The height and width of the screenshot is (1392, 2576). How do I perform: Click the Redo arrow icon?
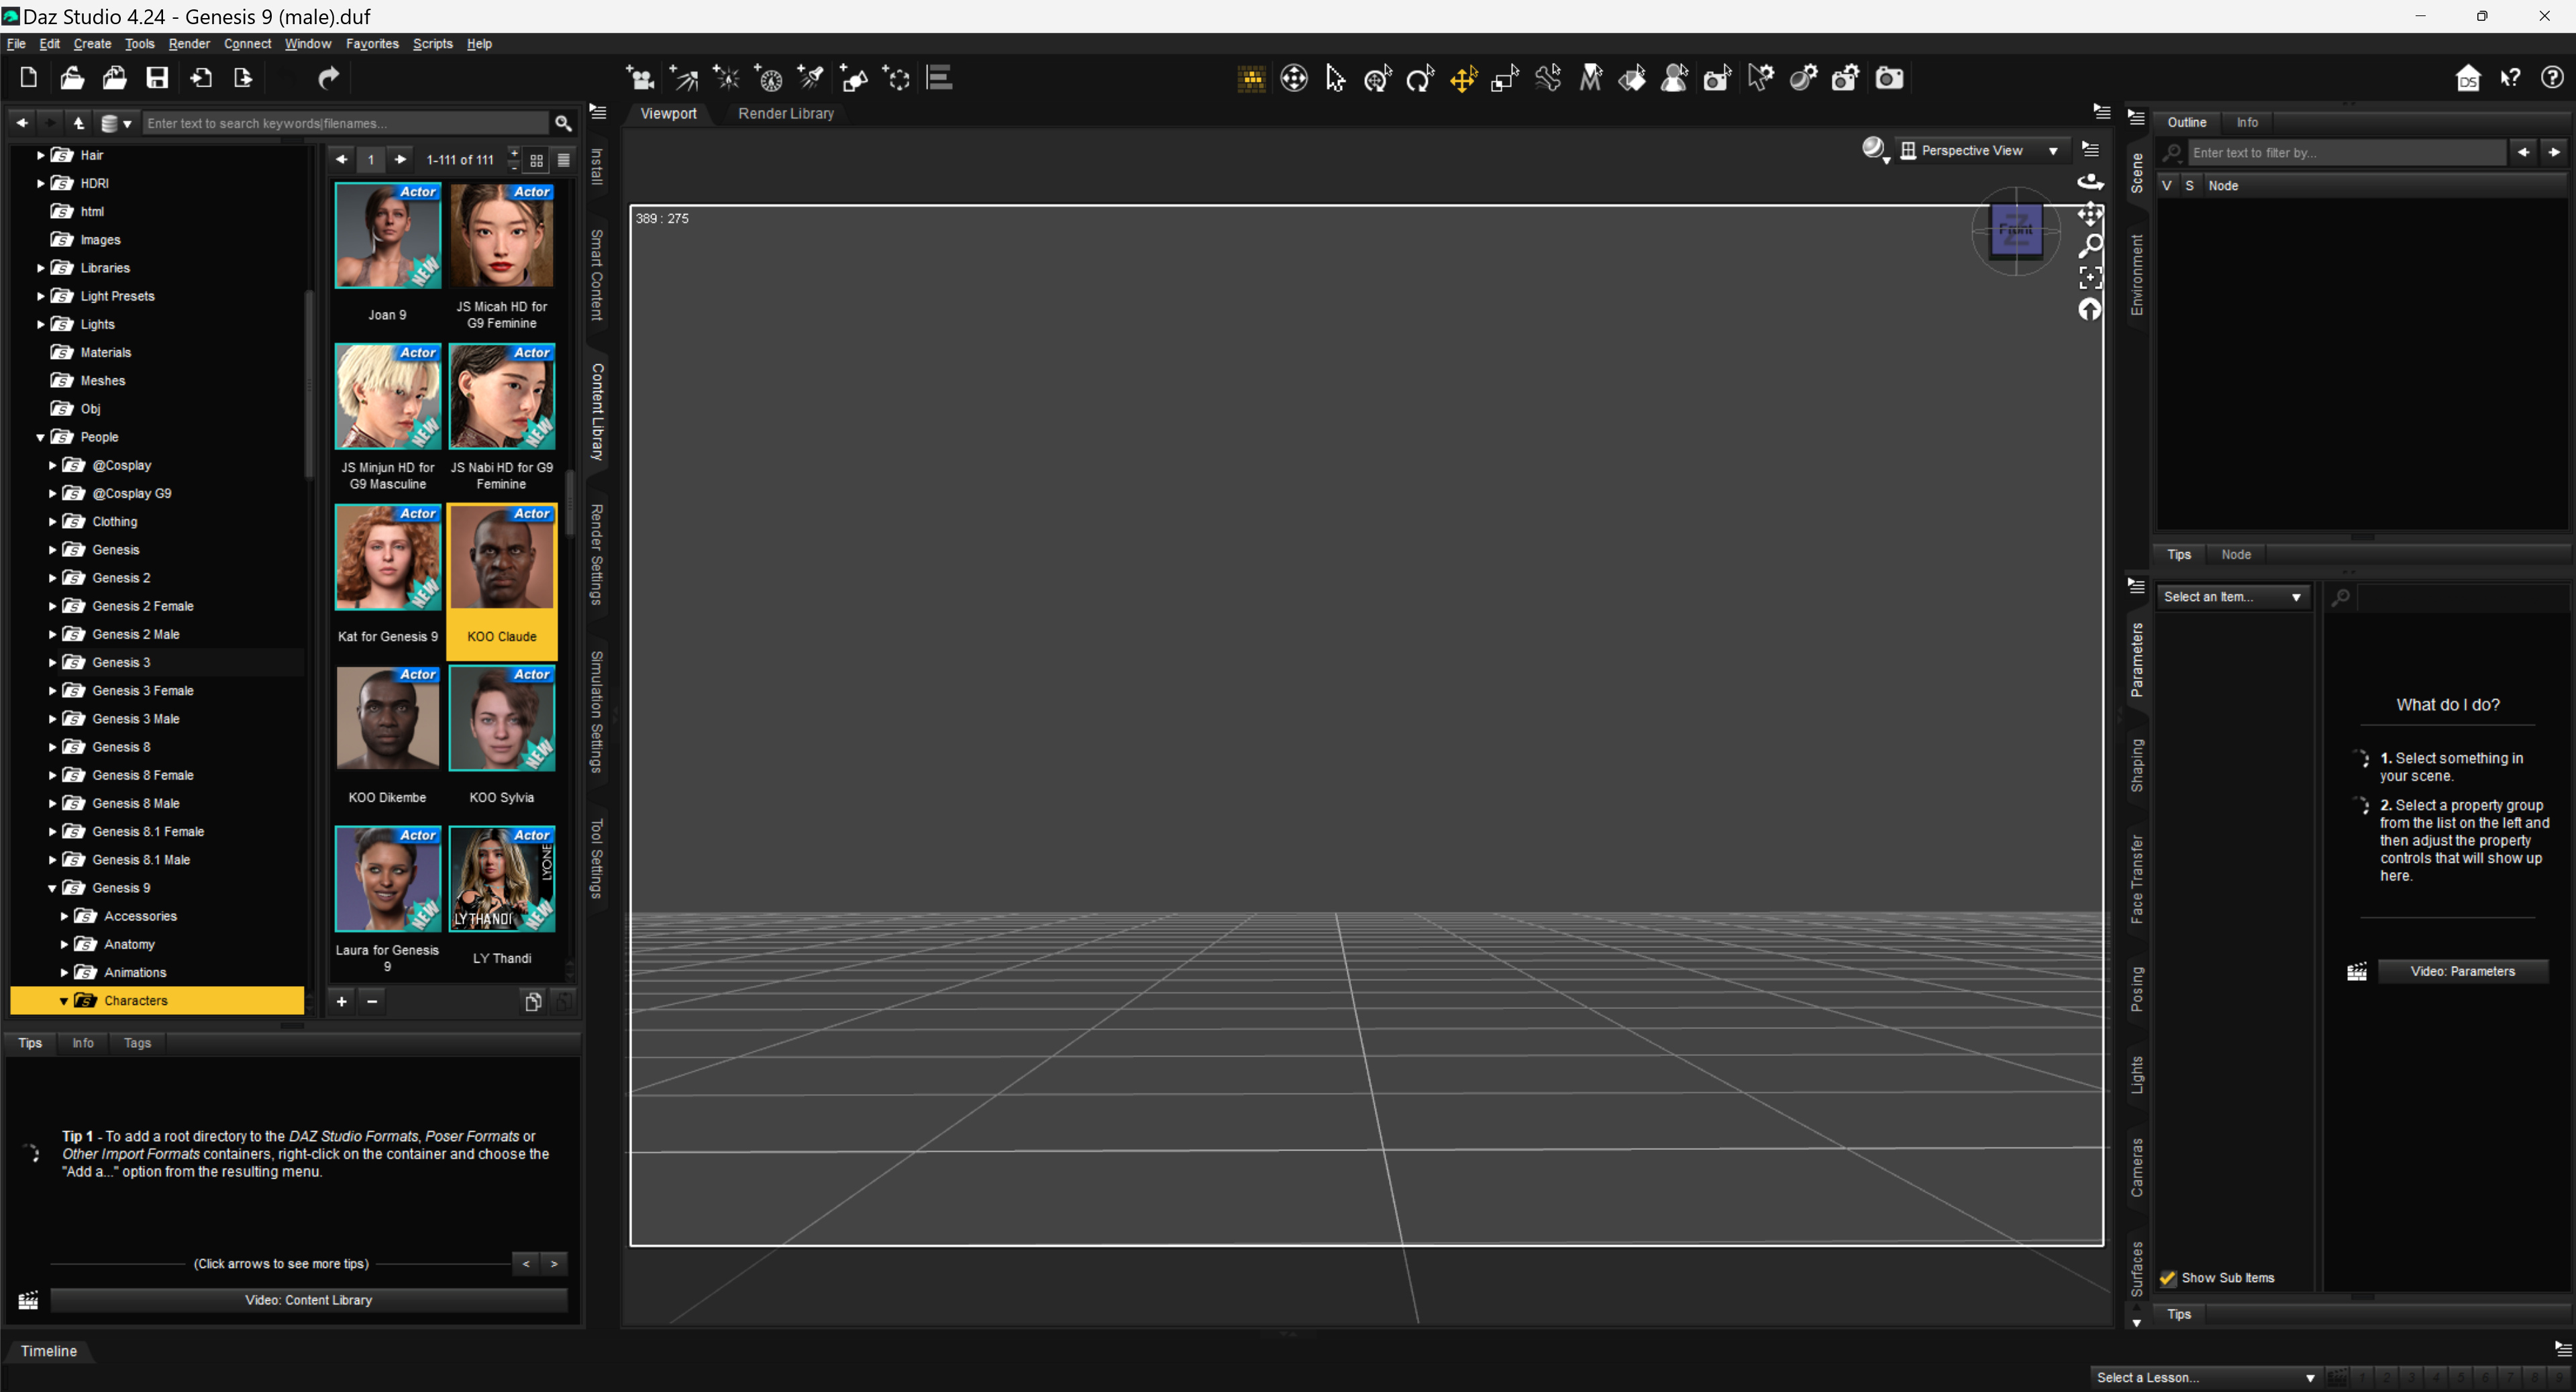pos(329,79)
